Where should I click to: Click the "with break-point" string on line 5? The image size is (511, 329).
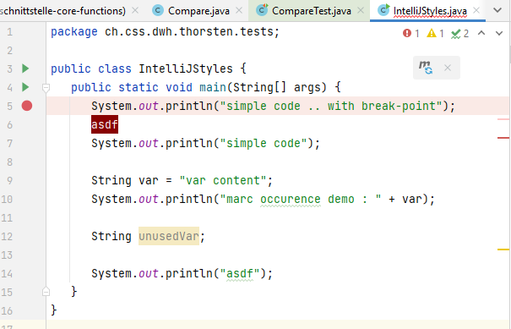coord(385,106)
